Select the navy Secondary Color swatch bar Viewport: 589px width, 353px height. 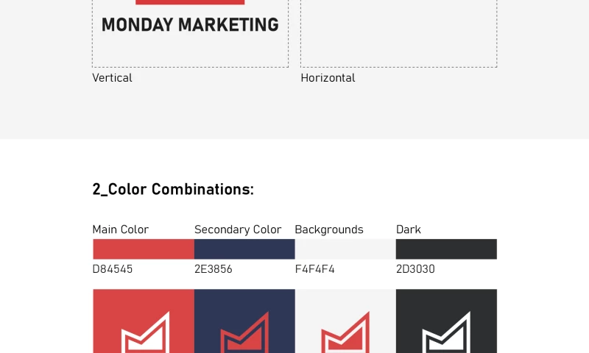tap(244, 249)
